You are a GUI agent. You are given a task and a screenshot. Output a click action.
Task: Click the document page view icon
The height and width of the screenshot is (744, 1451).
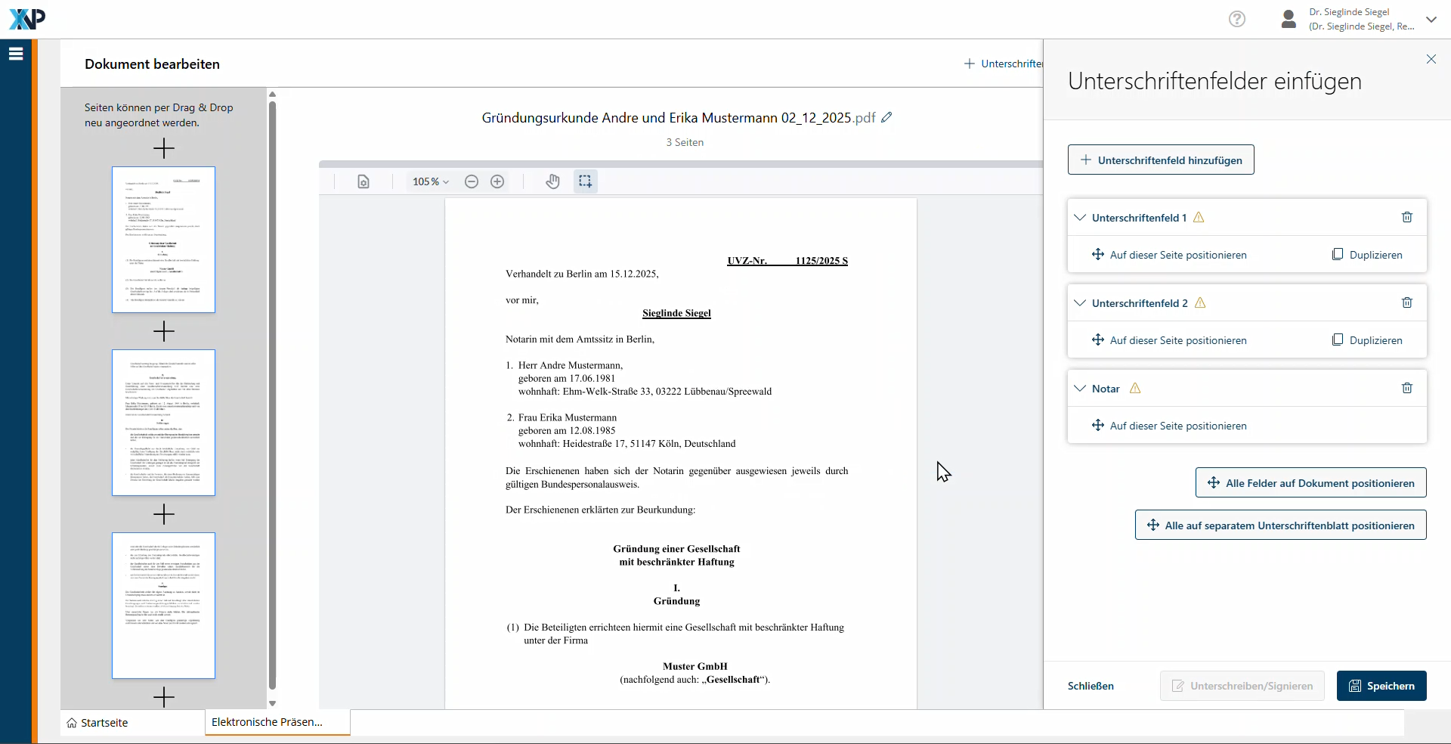pyautogui.click(x=364, y=181)
